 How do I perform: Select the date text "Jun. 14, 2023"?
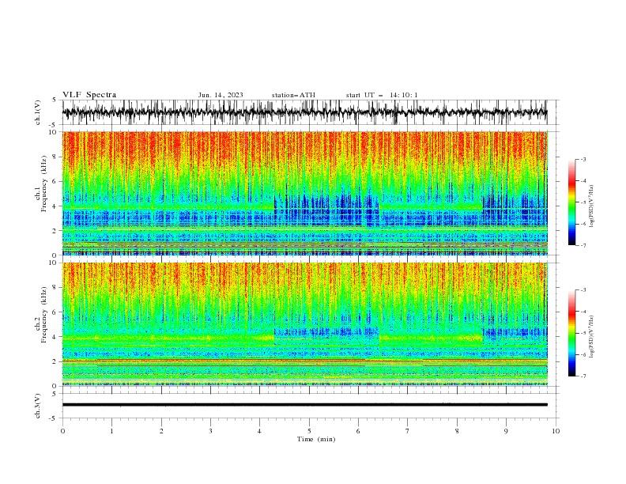tap(221, 95)
